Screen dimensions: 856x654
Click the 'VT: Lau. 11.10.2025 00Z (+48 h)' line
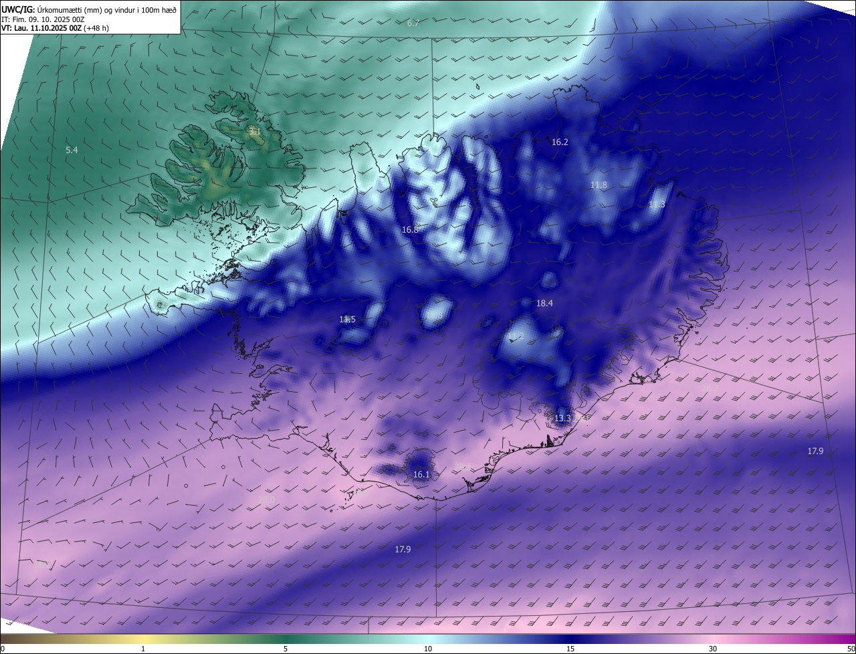tap(55, 28)
